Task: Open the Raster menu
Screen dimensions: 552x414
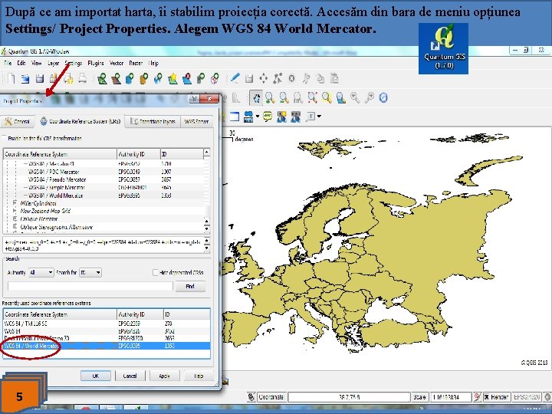Action: pos(136,63)
